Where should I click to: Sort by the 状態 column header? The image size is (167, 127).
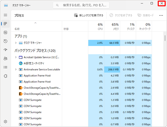[75, 26]
